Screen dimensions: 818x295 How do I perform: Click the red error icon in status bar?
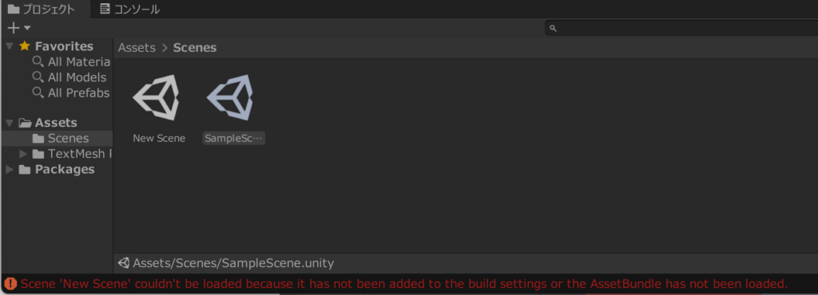coord(10,284)
